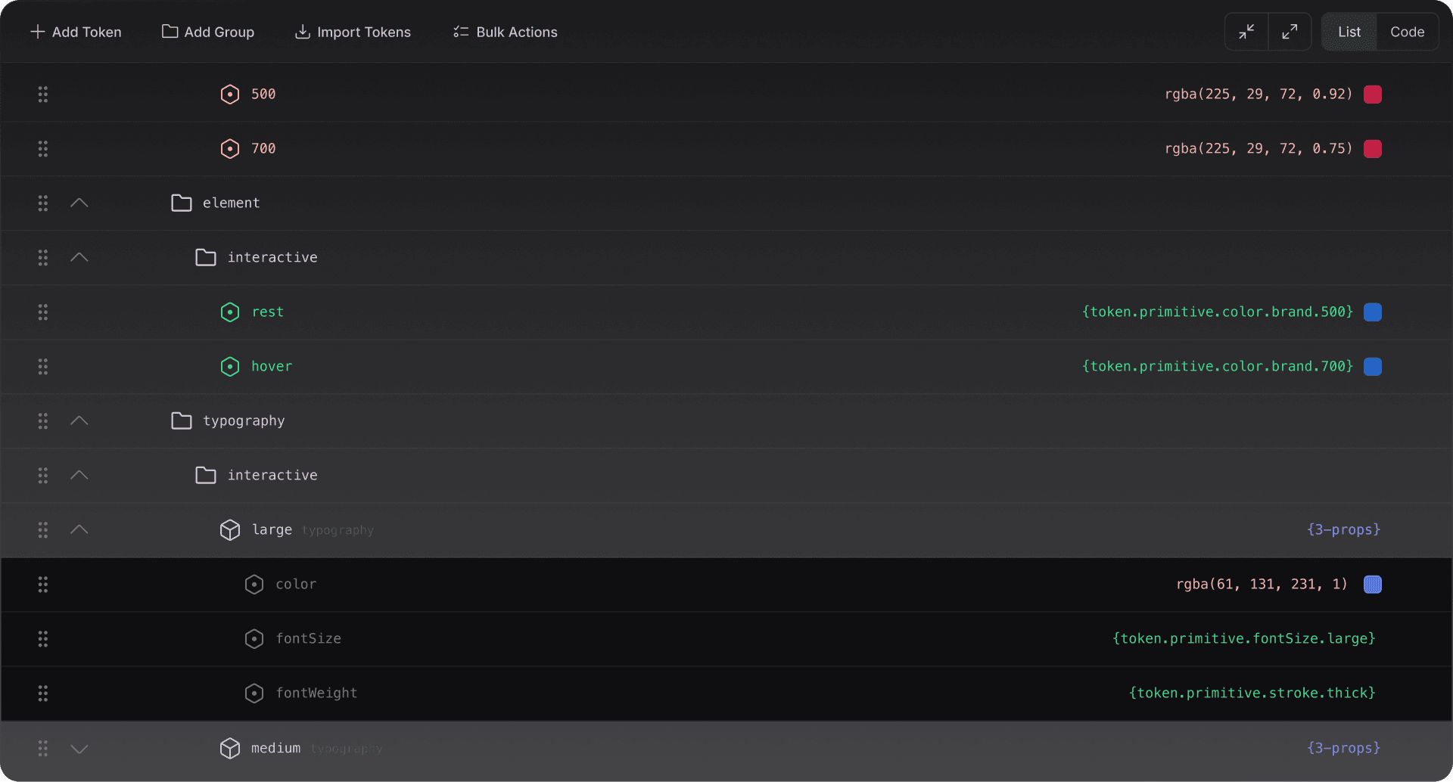This screenshot has width=1453, height=782.
Task: Collapse all groups with the inward arrows icon
Action: tap(1246, 32)
